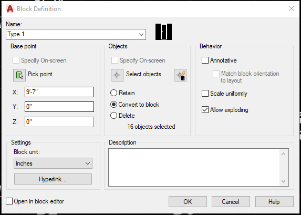Click the Pick point icon button
Screen dimensions: 301x215
tap(19, 75)
